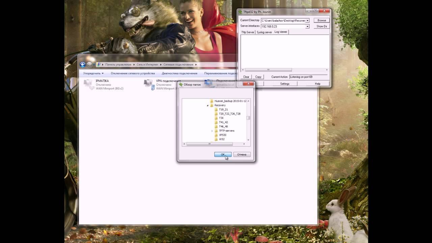Click the T19_21 folder icon
Screen dimensions: 432x243
tap(216, 109)
